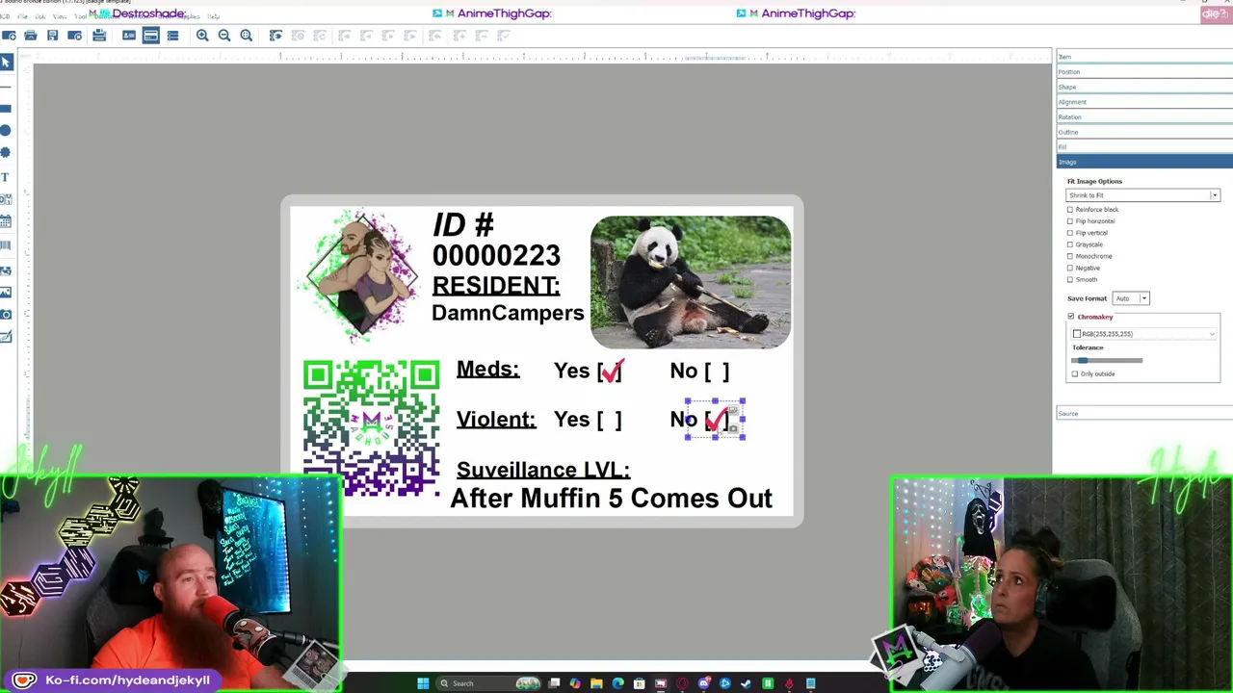Screen dimensions: 1233x693
Task: Click the zoom in magnifier
Action: [x=202, y=36]
